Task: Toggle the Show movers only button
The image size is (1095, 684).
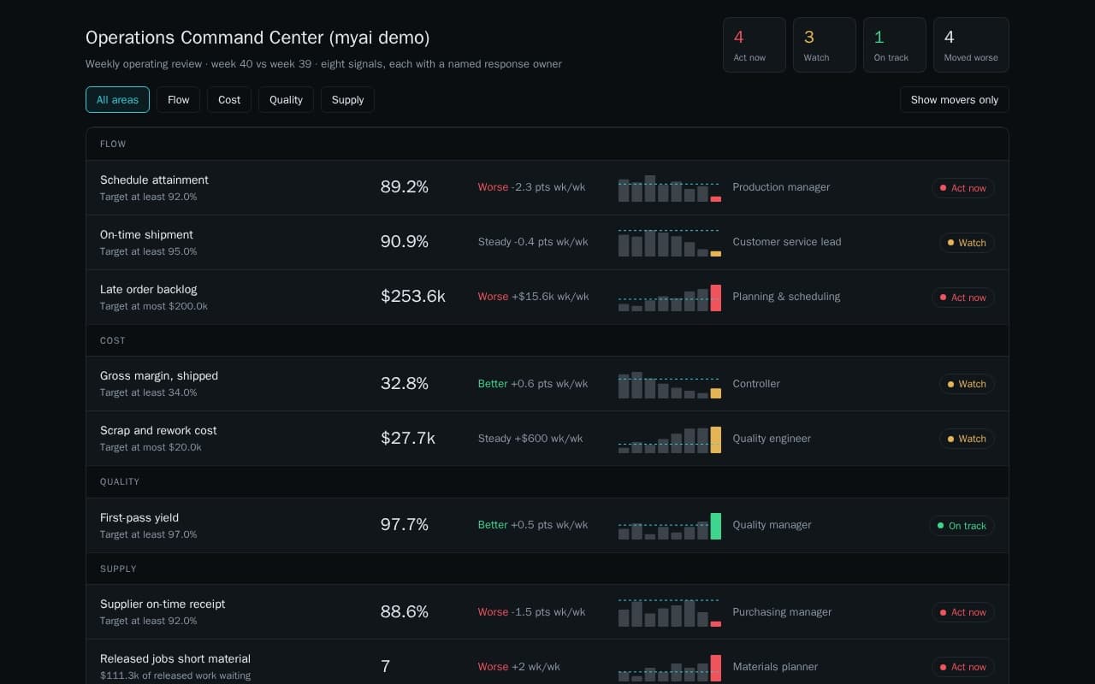Action: click(x=954, y=99)
